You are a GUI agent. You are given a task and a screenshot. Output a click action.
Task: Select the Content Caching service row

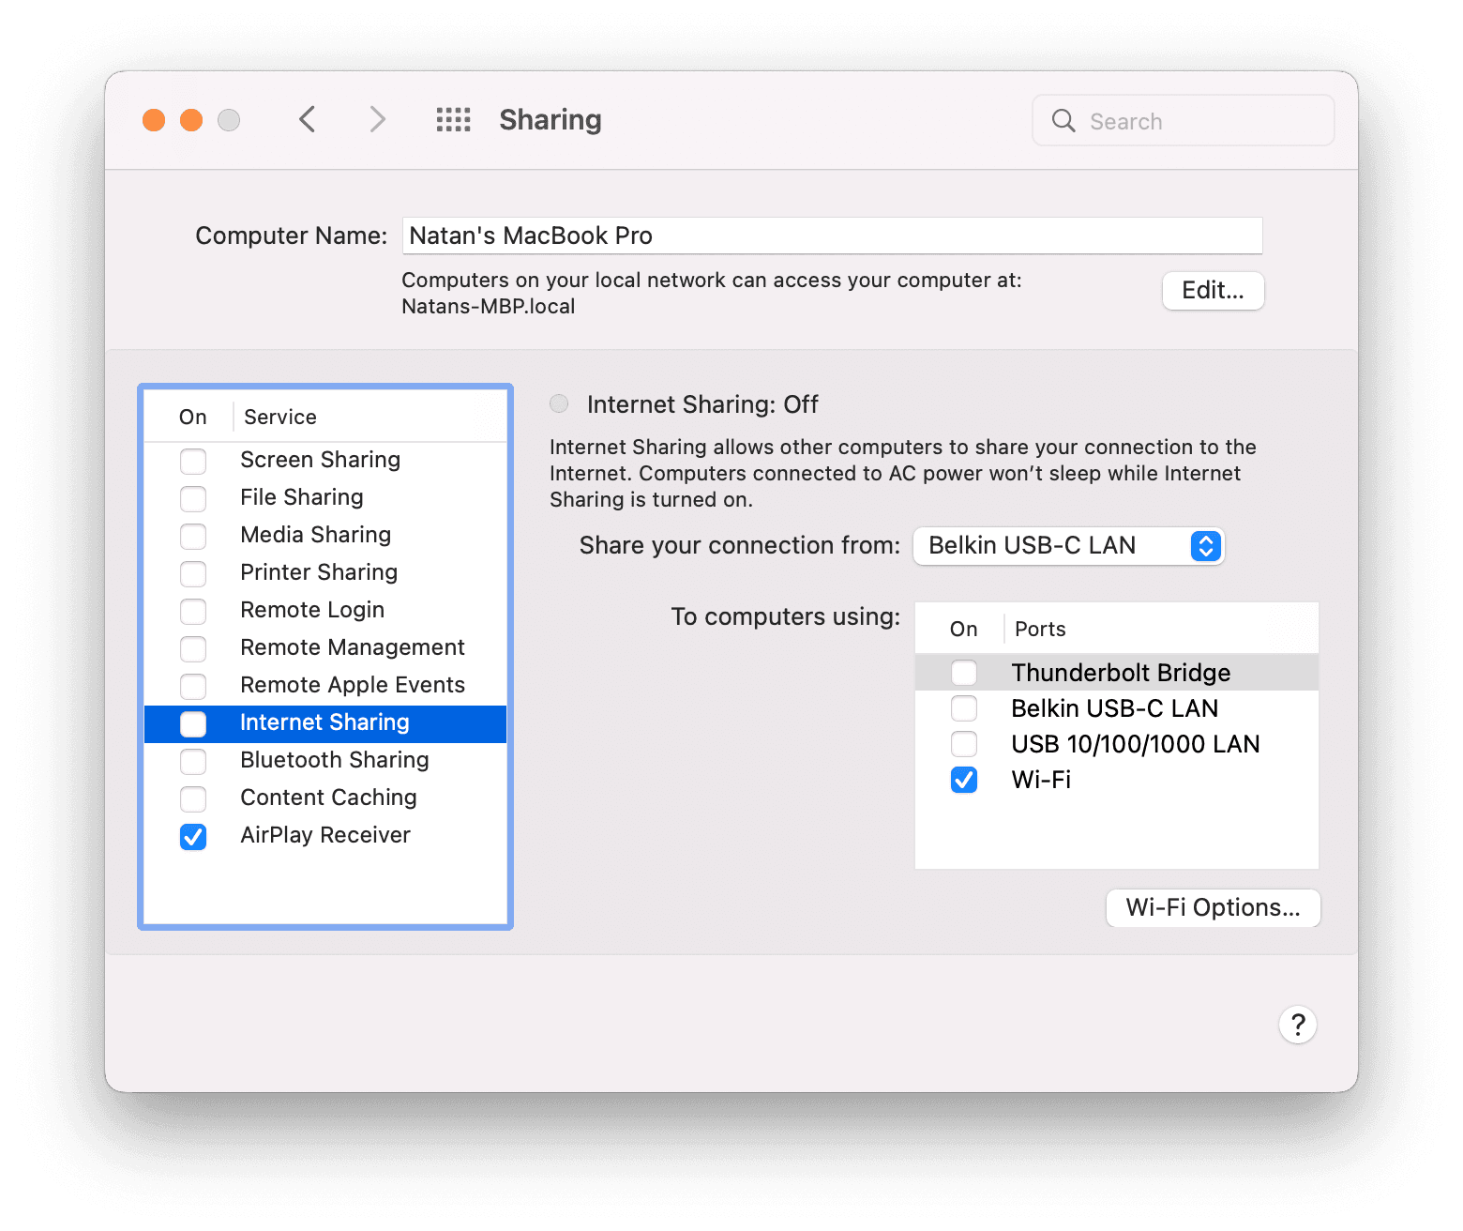[325, 798]
